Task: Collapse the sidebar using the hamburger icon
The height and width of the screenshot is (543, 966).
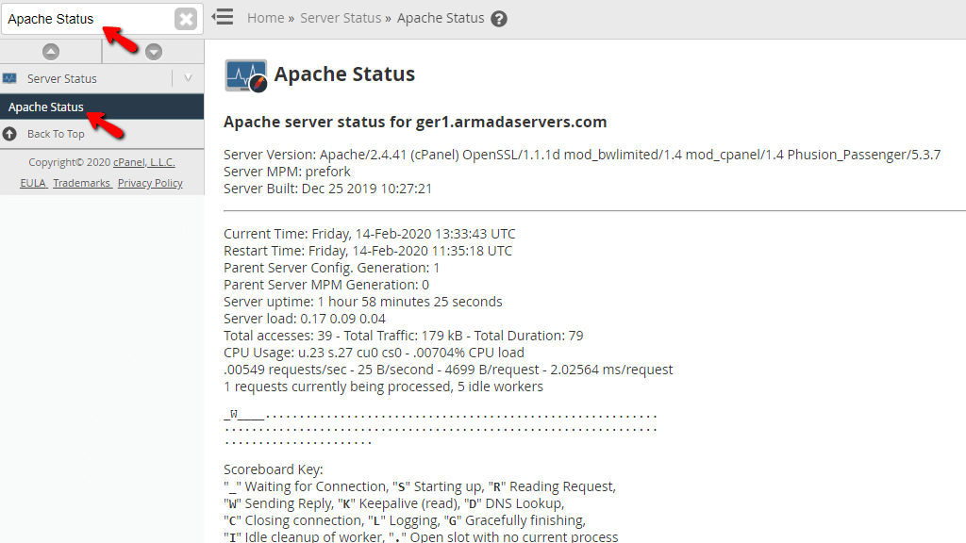Action: click(223, 17)
